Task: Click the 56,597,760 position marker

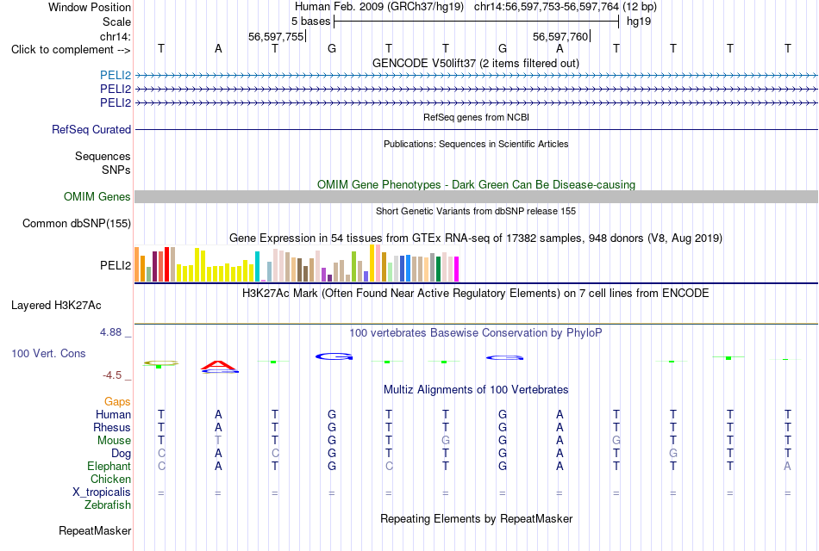Action: (x=561, y=36)
